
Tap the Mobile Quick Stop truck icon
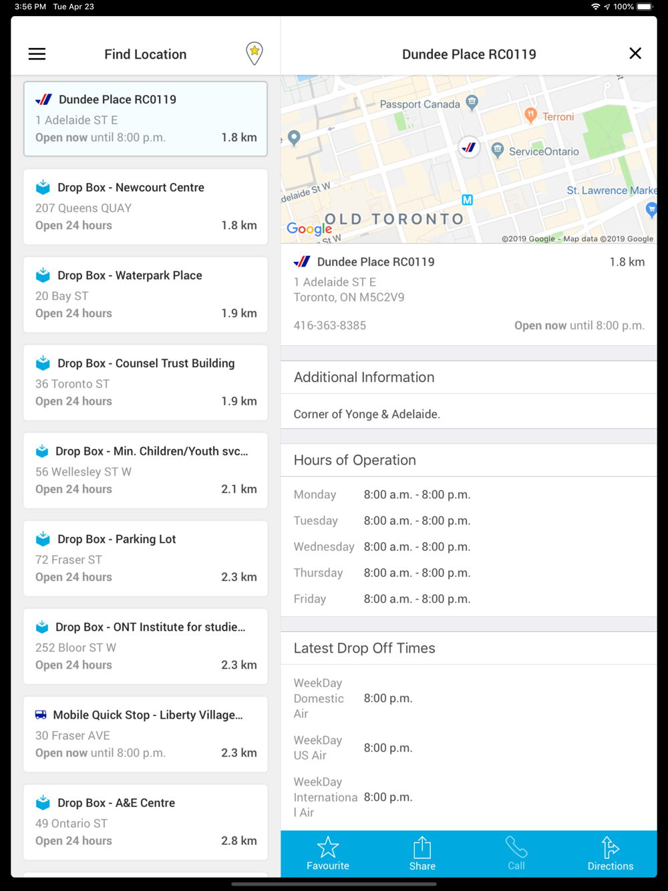coord(41,715)
